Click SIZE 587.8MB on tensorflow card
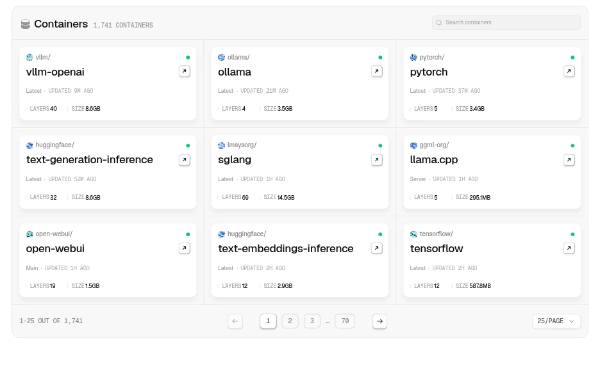The width and height of the screenshot is (600, 384). click(x=473, y=286)
